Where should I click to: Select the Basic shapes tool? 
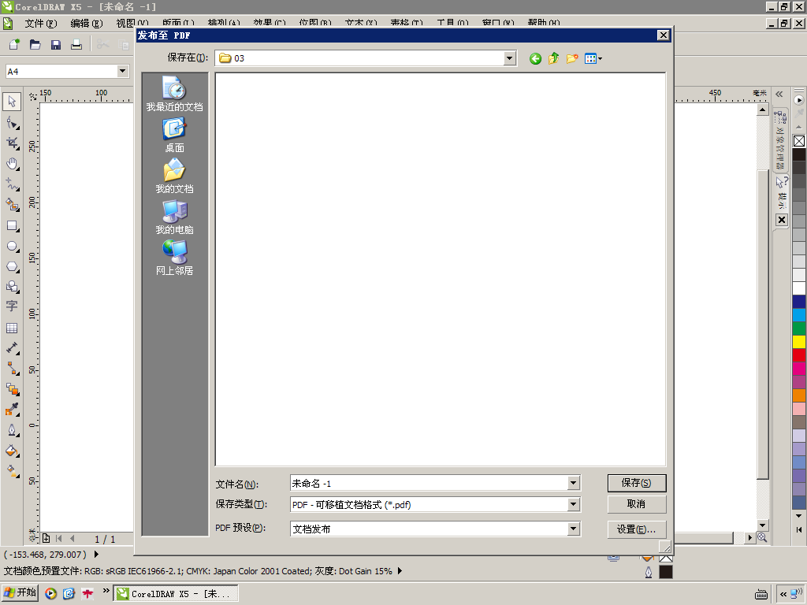click(x=13, y=287)
